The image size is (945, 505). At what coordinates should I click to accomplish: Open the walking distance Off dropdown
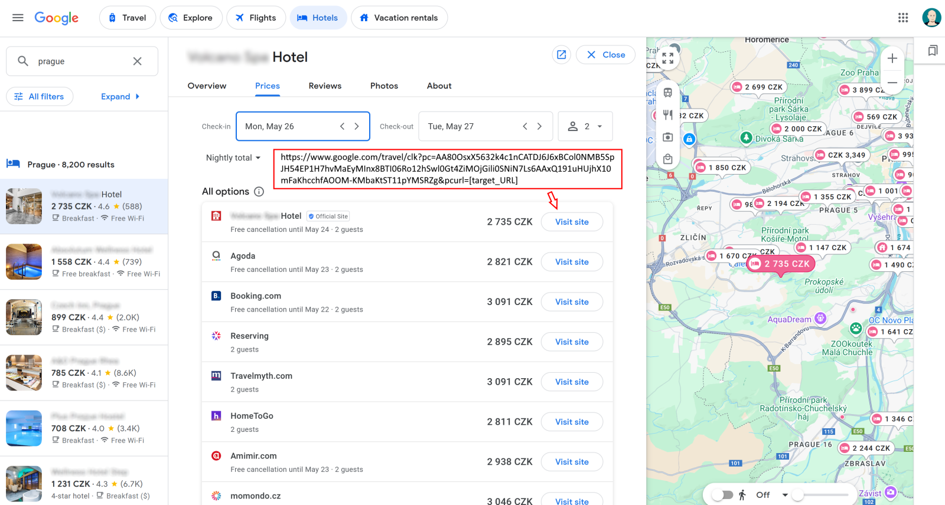point(772,495)
